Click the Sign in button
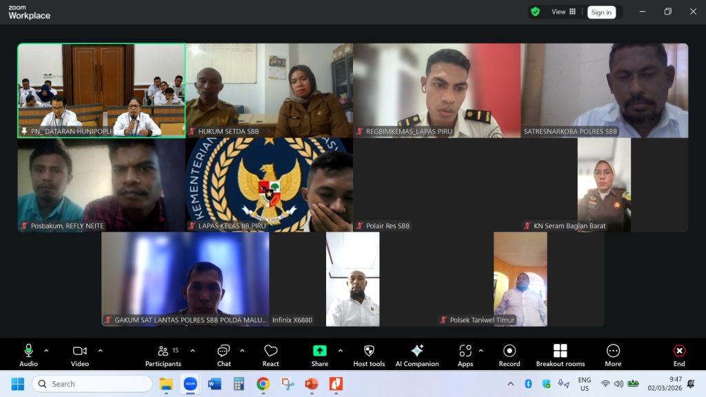This screenshot has height=397, width=706. pos(601,12)
